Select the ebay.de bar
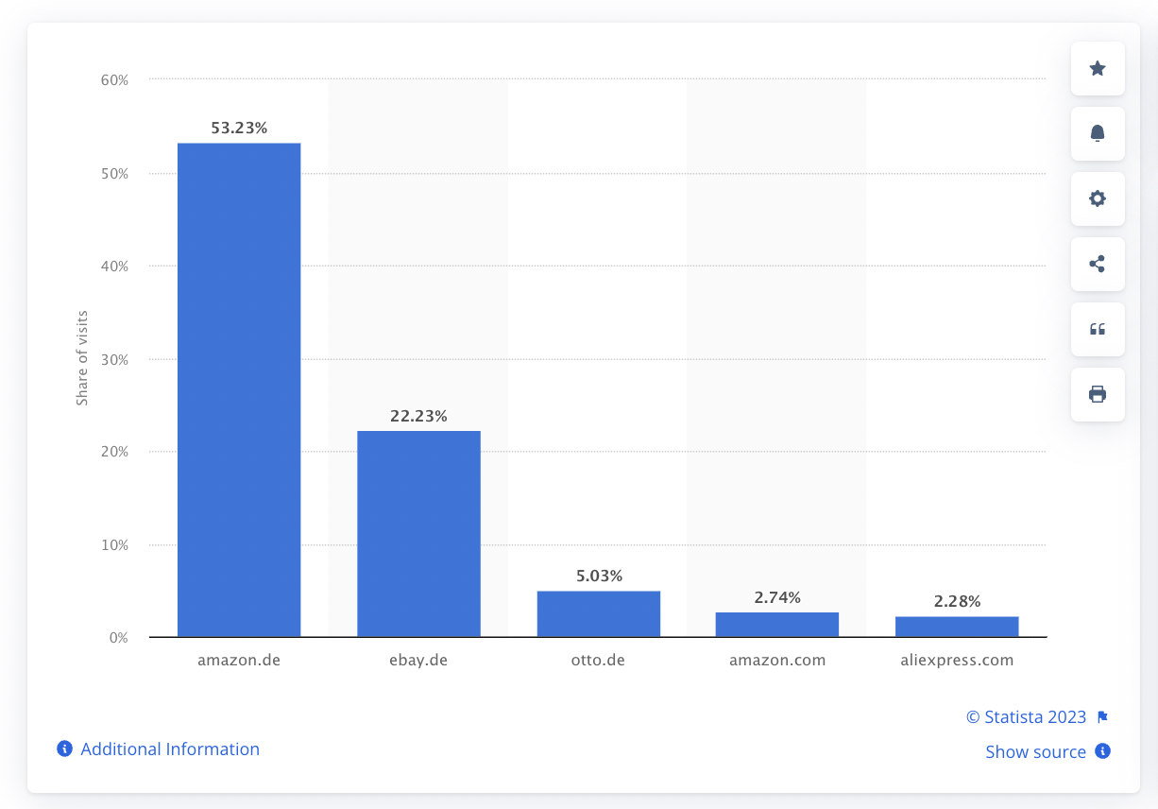This screenshot has height=809, width=1158. point(418,534)
